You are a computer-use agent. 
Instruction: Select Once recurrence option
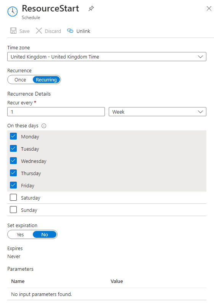[x=20, y=80]
